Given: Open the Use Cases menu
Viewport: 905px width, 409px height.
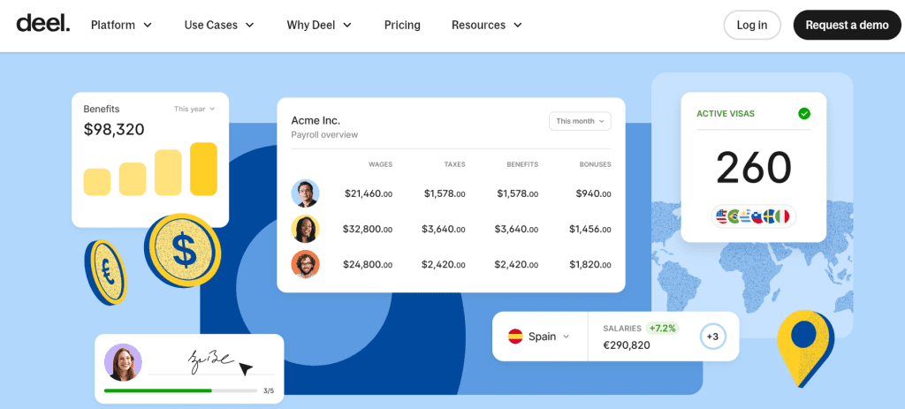Looking at the screenshot, I should pos(219,25).
